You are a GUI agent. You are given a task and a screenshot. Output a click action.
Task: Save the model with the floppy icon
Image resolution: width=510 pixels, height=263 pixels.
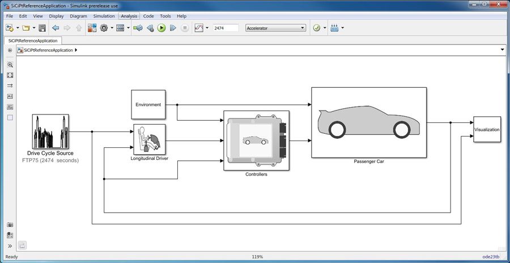point(42,28)
